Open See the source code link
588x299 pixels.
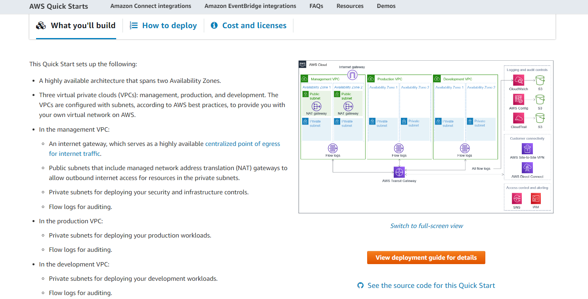[x=431, y=286]
